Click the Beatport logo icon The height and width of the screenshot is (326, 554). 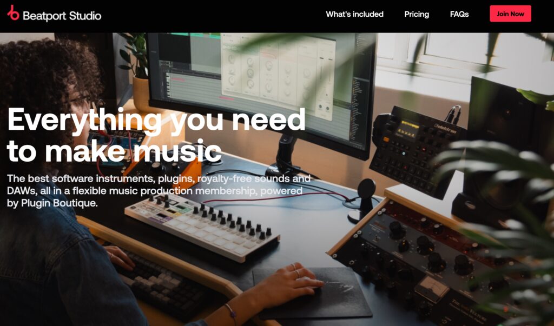pyautogui.click(x=14, y=14)
